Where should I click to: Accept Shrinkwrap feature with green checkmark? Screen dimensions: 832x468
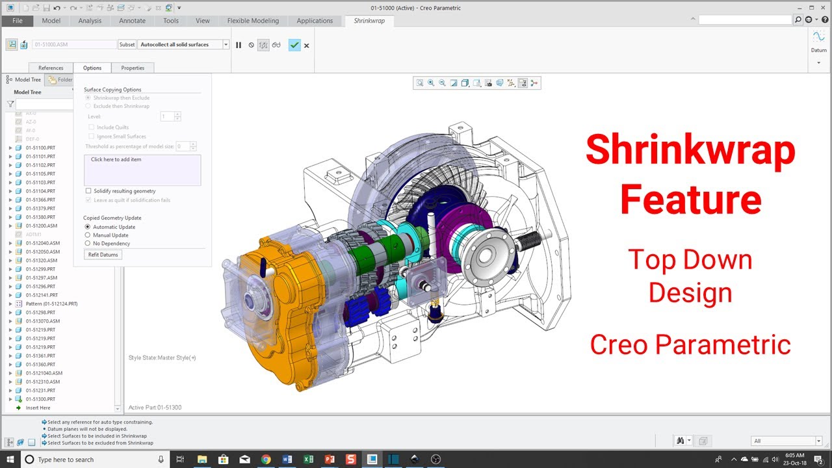294,45
